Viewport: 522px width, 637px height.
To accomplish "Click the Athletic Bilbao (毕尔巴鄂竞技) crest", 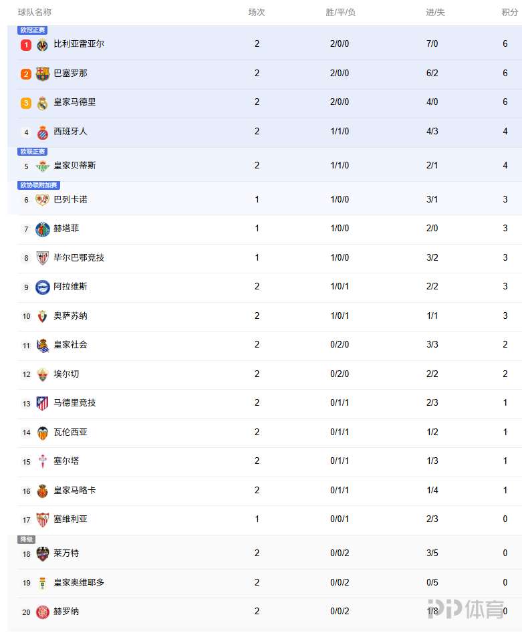I will (43, 258).
